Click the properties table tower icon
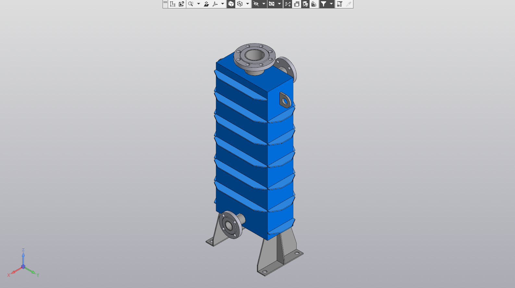Image resolution: width=515 pixels, height=288 pixels. pyautogui.click(x=340, y=4)
